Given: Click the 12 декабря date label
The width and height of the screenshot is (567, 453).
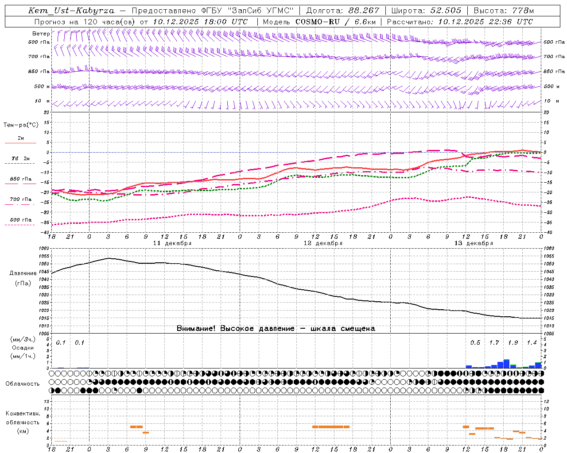Looking at the screenshot, I should click(322, 243).
